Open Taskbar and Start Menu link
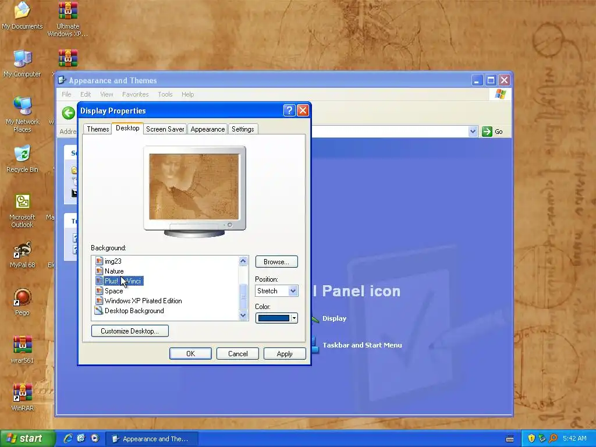Screen dimensions: 596x447 (x=362, y=345)
